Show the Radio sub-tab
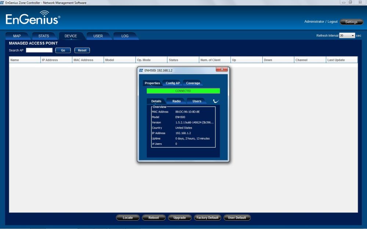 click(x=177, y=101)
